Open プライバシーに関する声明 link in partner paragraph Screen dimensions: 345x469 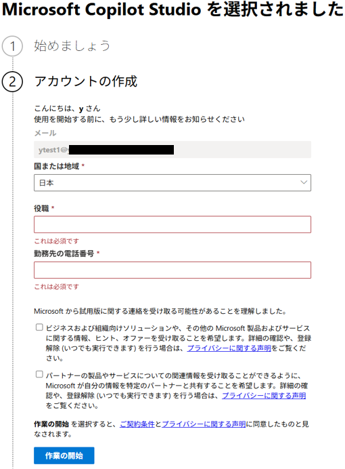(x=264, y=396)
